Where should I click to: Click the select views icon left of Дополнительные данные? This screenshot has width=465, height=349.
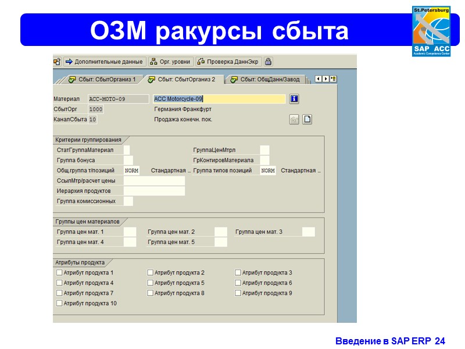(57, 62)
